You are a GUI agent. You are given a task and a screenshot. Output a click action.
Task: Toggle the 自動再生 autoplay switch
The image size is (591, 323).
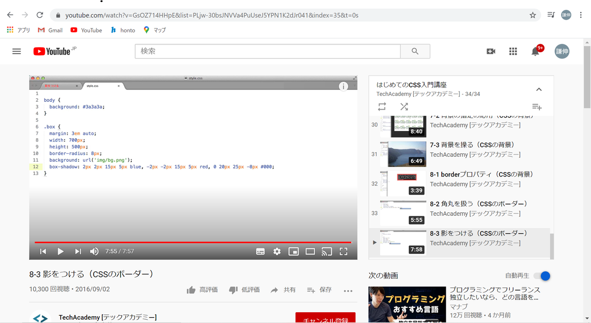point(542,276)
